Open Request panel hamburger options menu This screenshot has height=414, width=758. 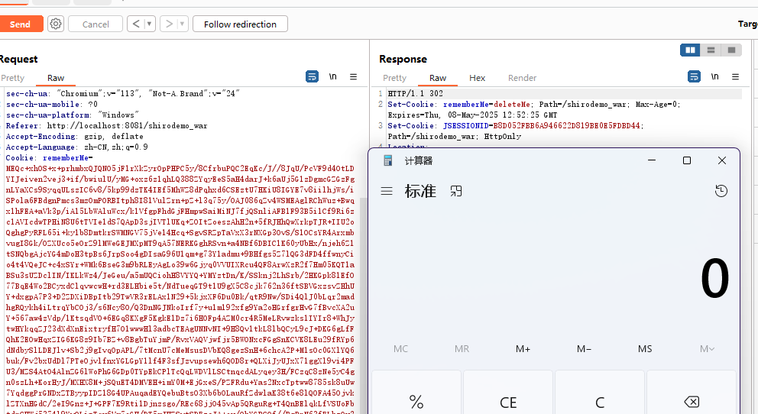(x=353, y=76)
